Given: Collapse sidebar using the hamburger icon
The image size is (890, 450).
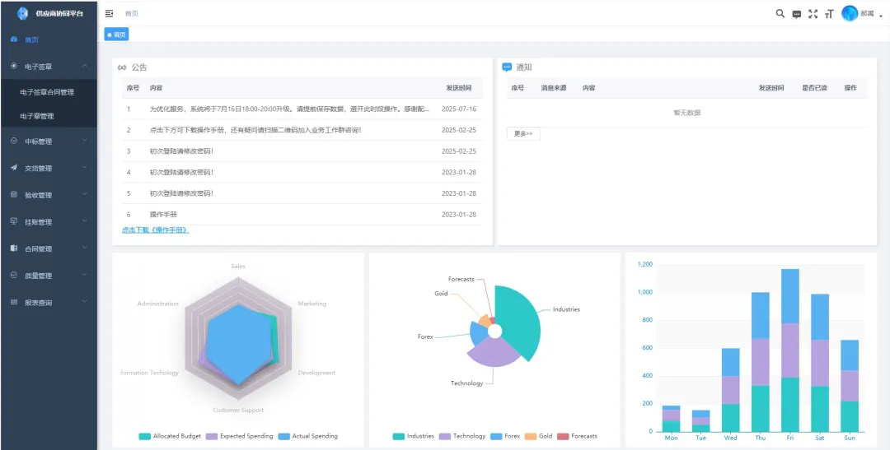Looking at the screenshot, I should [110, 14].
